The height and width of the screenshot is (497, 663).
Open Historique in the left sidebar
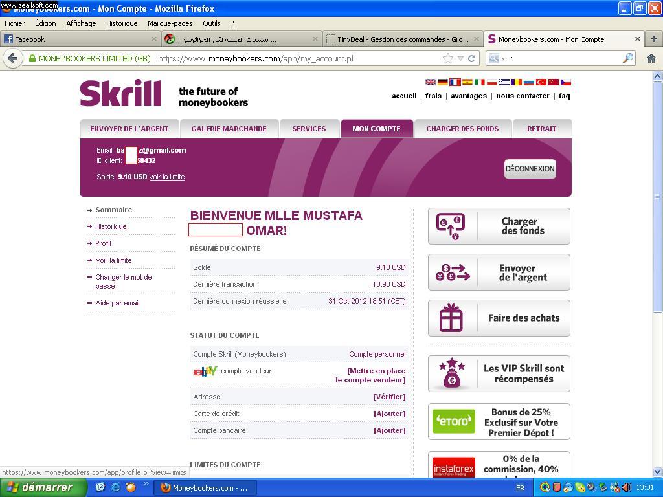pyautogui.click(x=111, y=226)
